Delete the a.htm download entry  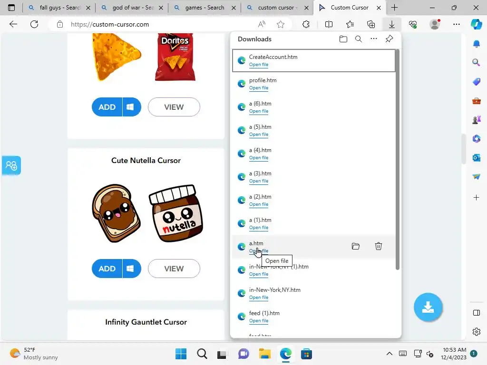click(x=378, y=247)
